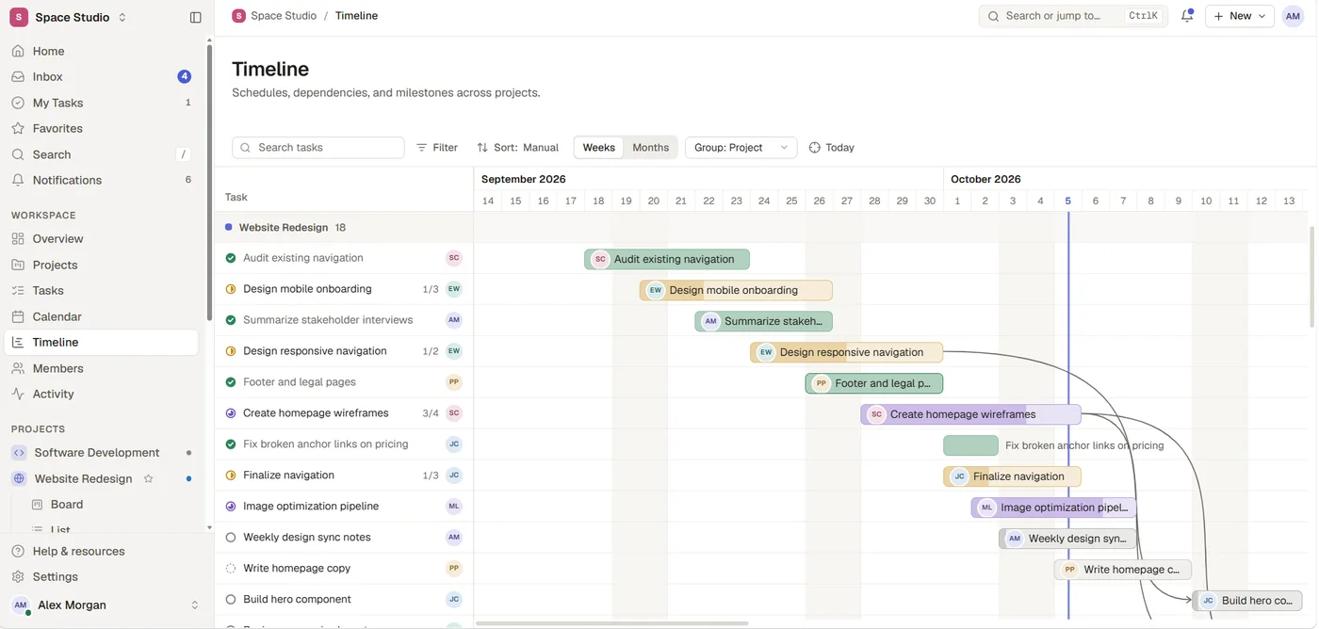Image resolution: width=1319 pixels, height=629 pixels.
Task: Click the horizontal timeline scrollbar
Action: tap(612, 623)
